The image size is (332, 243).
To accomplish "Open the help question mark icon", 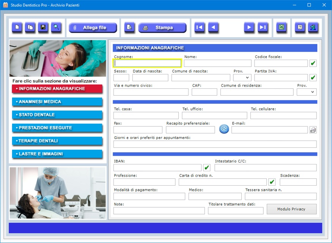I will tap(300, 27).
